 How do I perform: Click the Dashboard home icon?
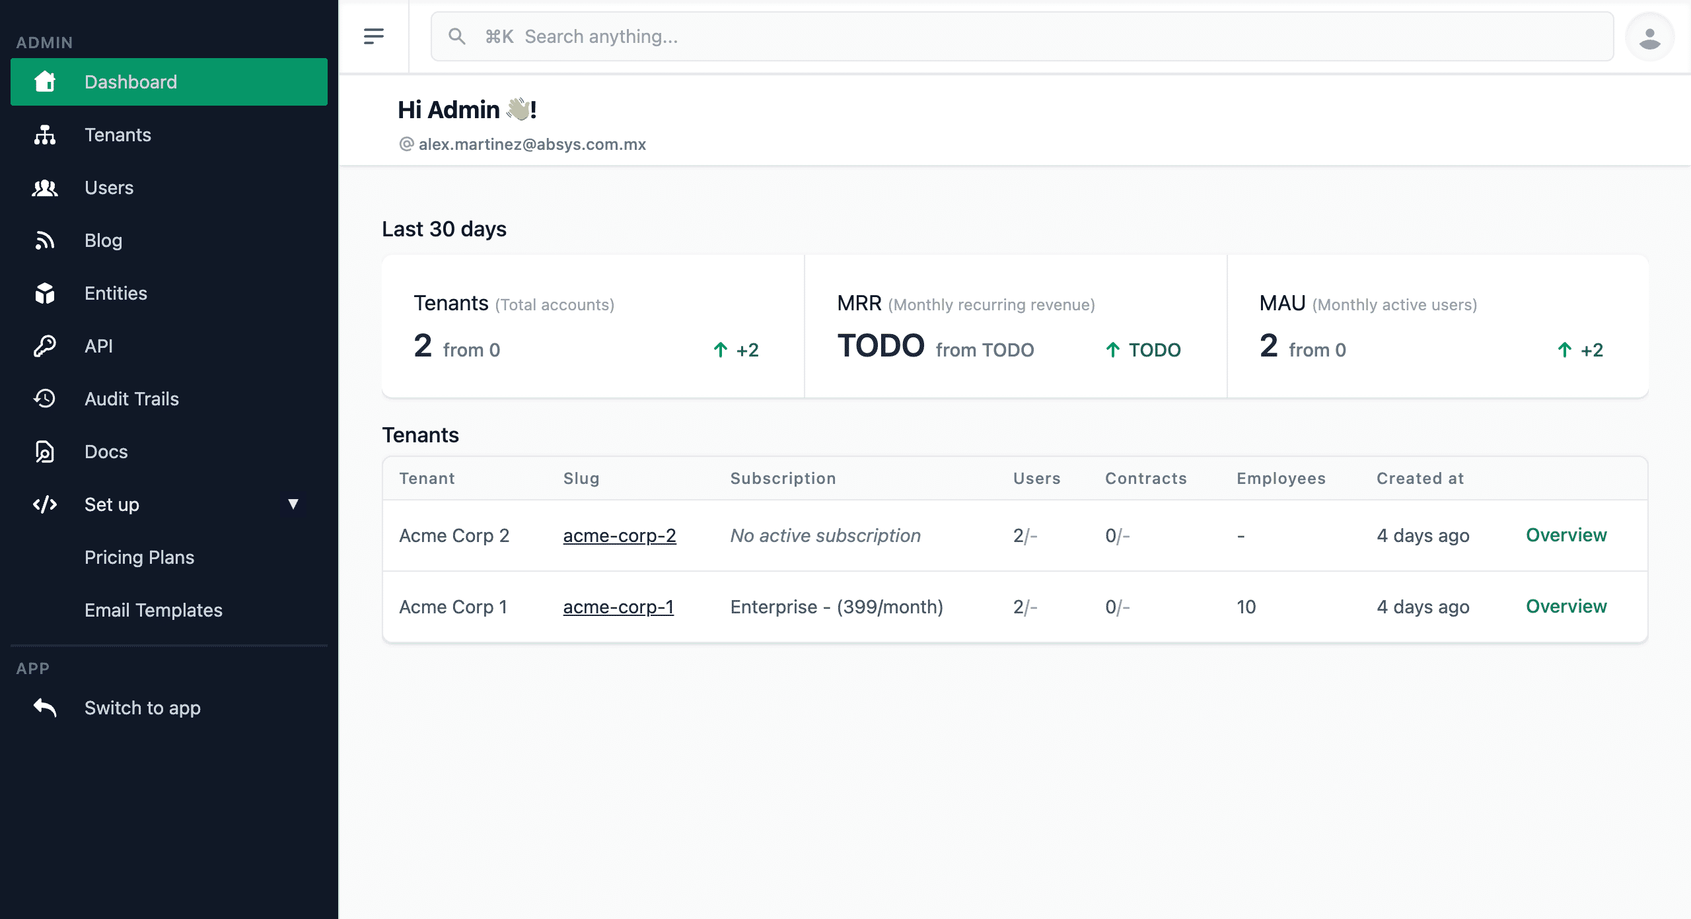[x=45, y=82]
